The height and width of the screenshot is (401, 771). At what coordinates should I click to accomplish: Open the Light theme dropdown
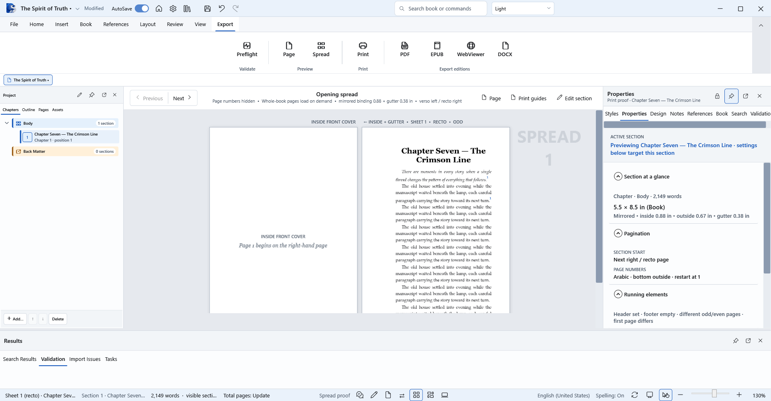pyautogui.click(x=523, y=8)
